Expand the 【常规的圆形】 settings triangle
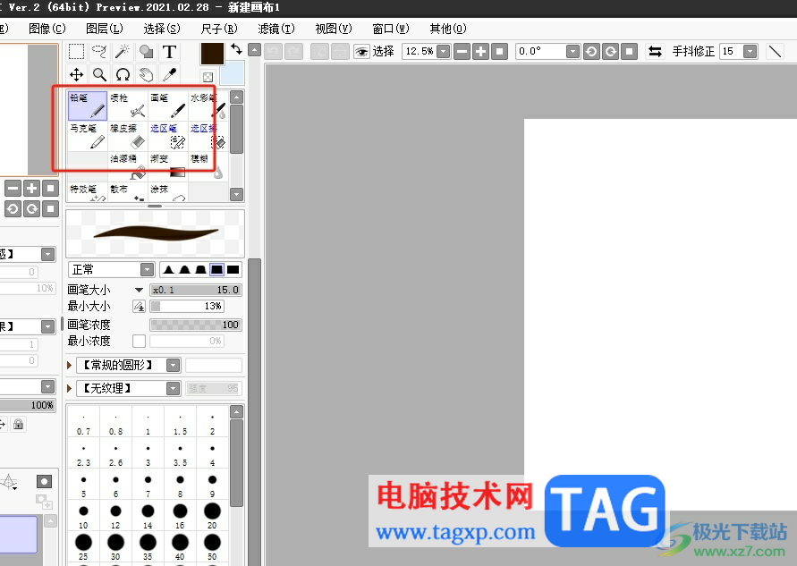 69,366
